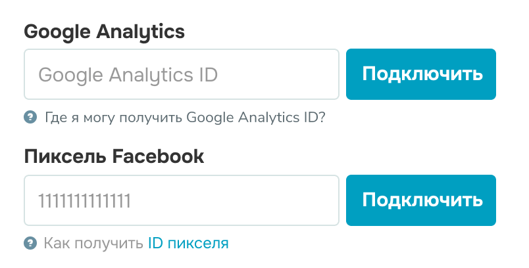Follow the blue ID пикселя hyperlink text

pos(188,243)
